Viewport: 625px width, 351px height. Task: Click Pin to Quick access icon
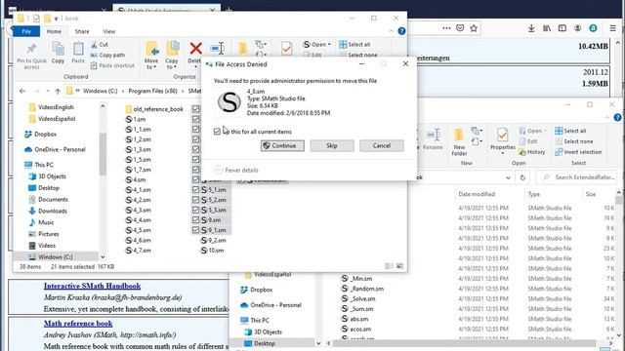[x=31, y=50]
